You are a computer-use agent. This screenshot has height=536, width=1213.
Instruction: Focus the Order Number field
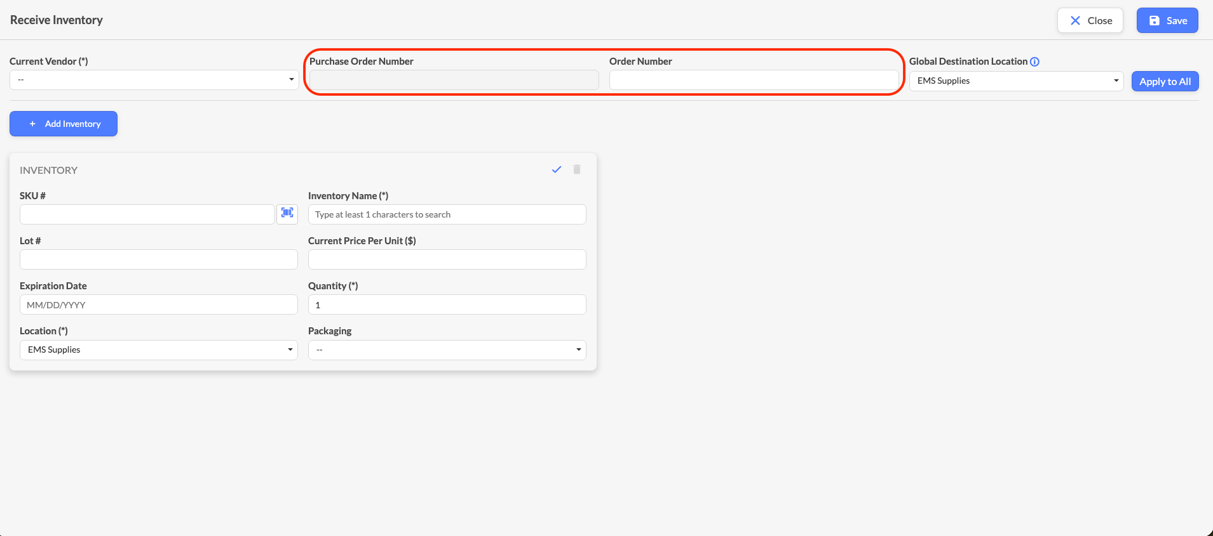point(754,80)
